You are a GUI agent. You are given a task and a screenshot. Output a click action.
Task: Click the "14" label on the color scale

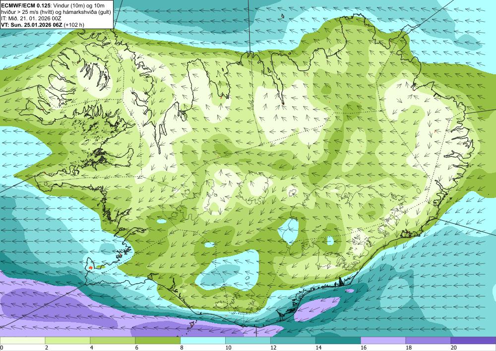tap(318, 348)
